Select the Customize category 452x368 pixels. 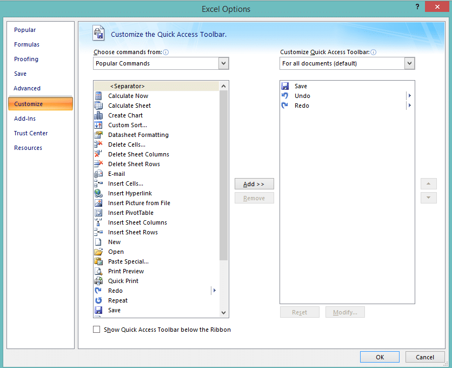(x=41, y=104)
